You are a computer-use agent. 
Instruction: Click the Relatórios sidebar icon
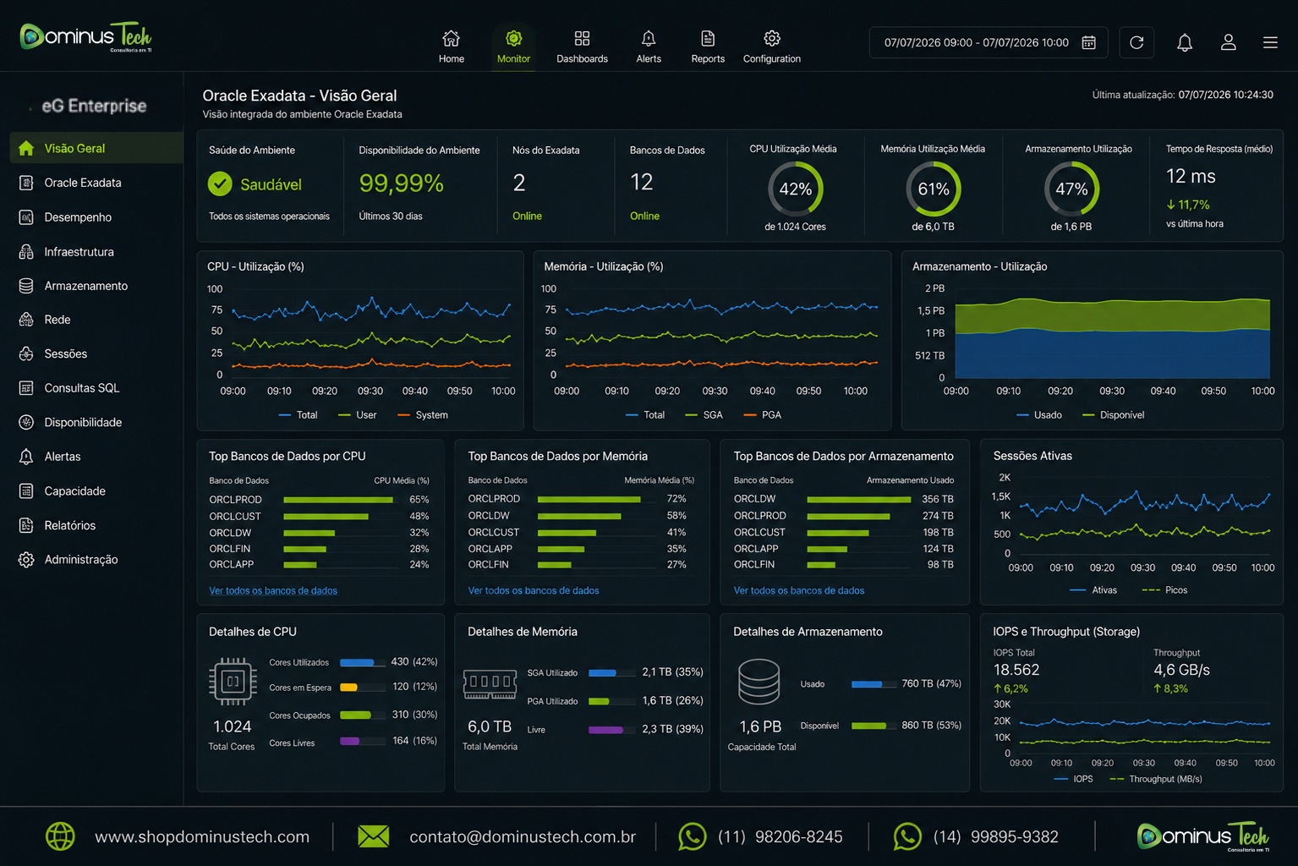pyautogui.click(x=26, y=525)
